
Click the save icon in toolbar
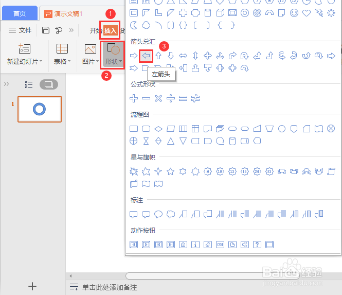(46, 30)
